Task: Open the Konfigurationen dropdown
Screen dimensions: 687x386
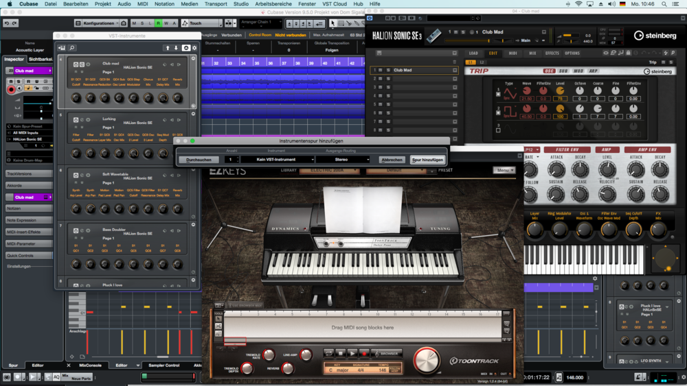Action: click(x=100, y=23)
